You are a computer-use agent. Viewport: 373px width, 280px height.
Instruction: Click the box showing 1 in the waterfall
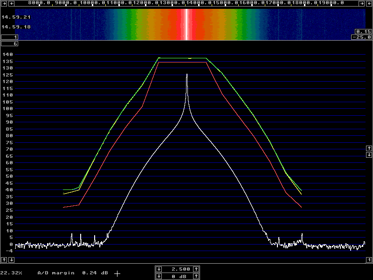[x=9, y=37]
